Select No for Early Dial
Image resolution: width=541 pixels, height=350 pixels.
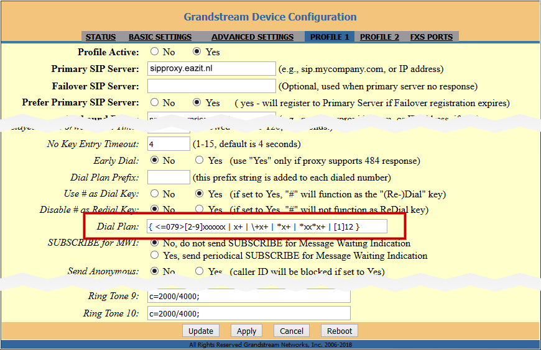pyautogui.click(x=155, y=160)
